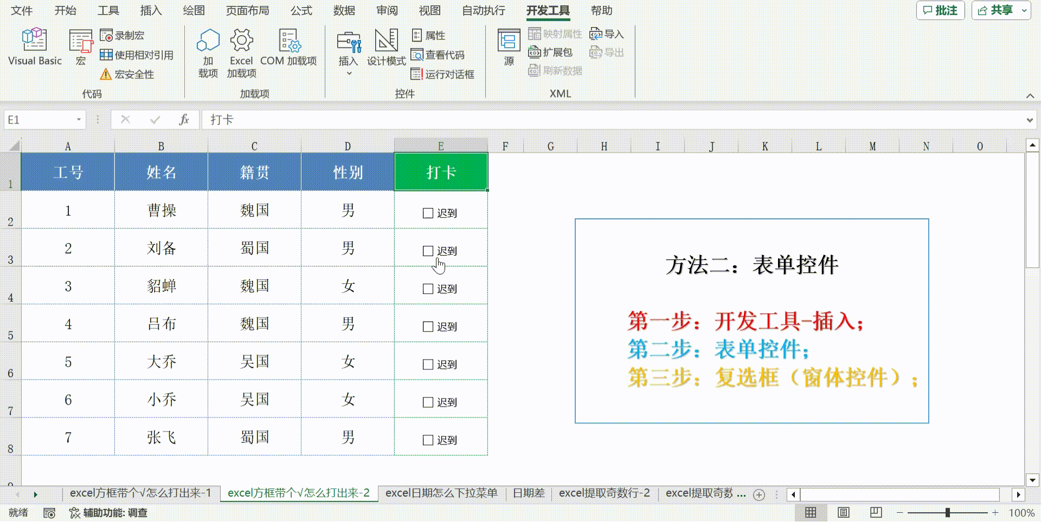Select the 姓名 header cell
This screenshot has width=1041, height=522.
(161, 172)
